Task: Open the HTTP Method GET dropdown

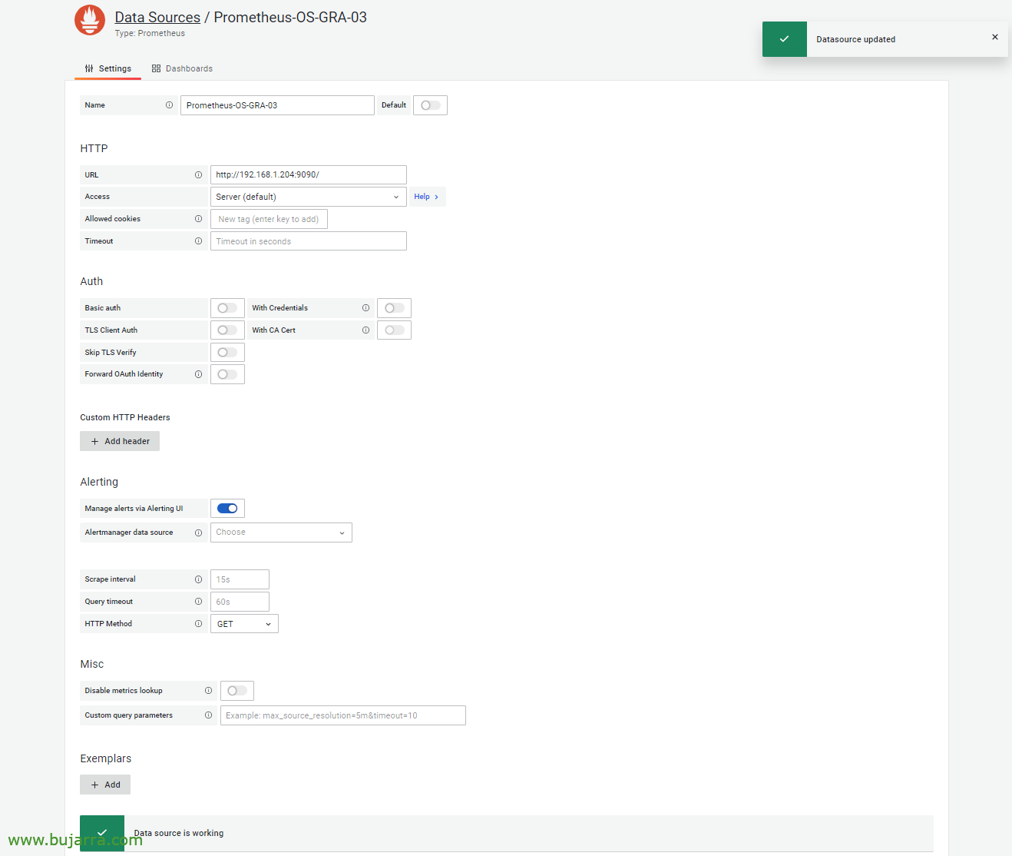Action: pyautogui.click(x=244, y=624)
